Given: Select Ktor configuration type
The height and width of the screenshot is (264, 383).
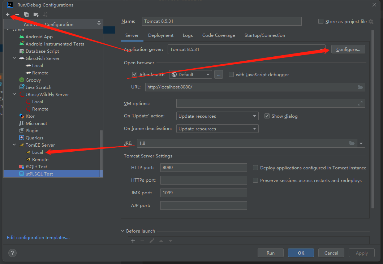Looking at the screenshot, I should (30, 116).
